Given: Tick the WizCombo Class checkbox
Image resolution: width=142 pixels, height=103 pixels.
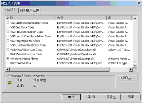Looking at the screenshot, I should [8, 63].
